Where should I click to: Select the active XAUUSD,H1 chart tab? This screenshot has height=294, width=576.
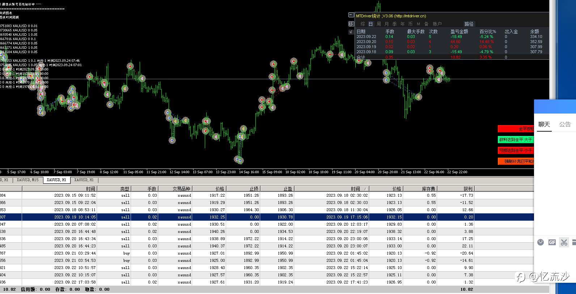pyautogui.click(x=56, y=180)
